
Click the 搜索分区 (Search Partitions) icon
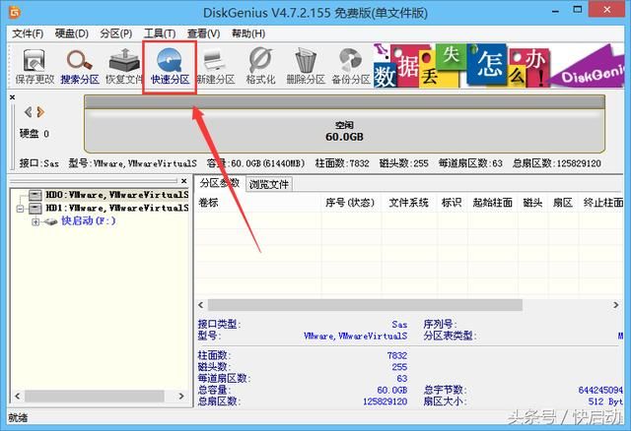point(77,66)
